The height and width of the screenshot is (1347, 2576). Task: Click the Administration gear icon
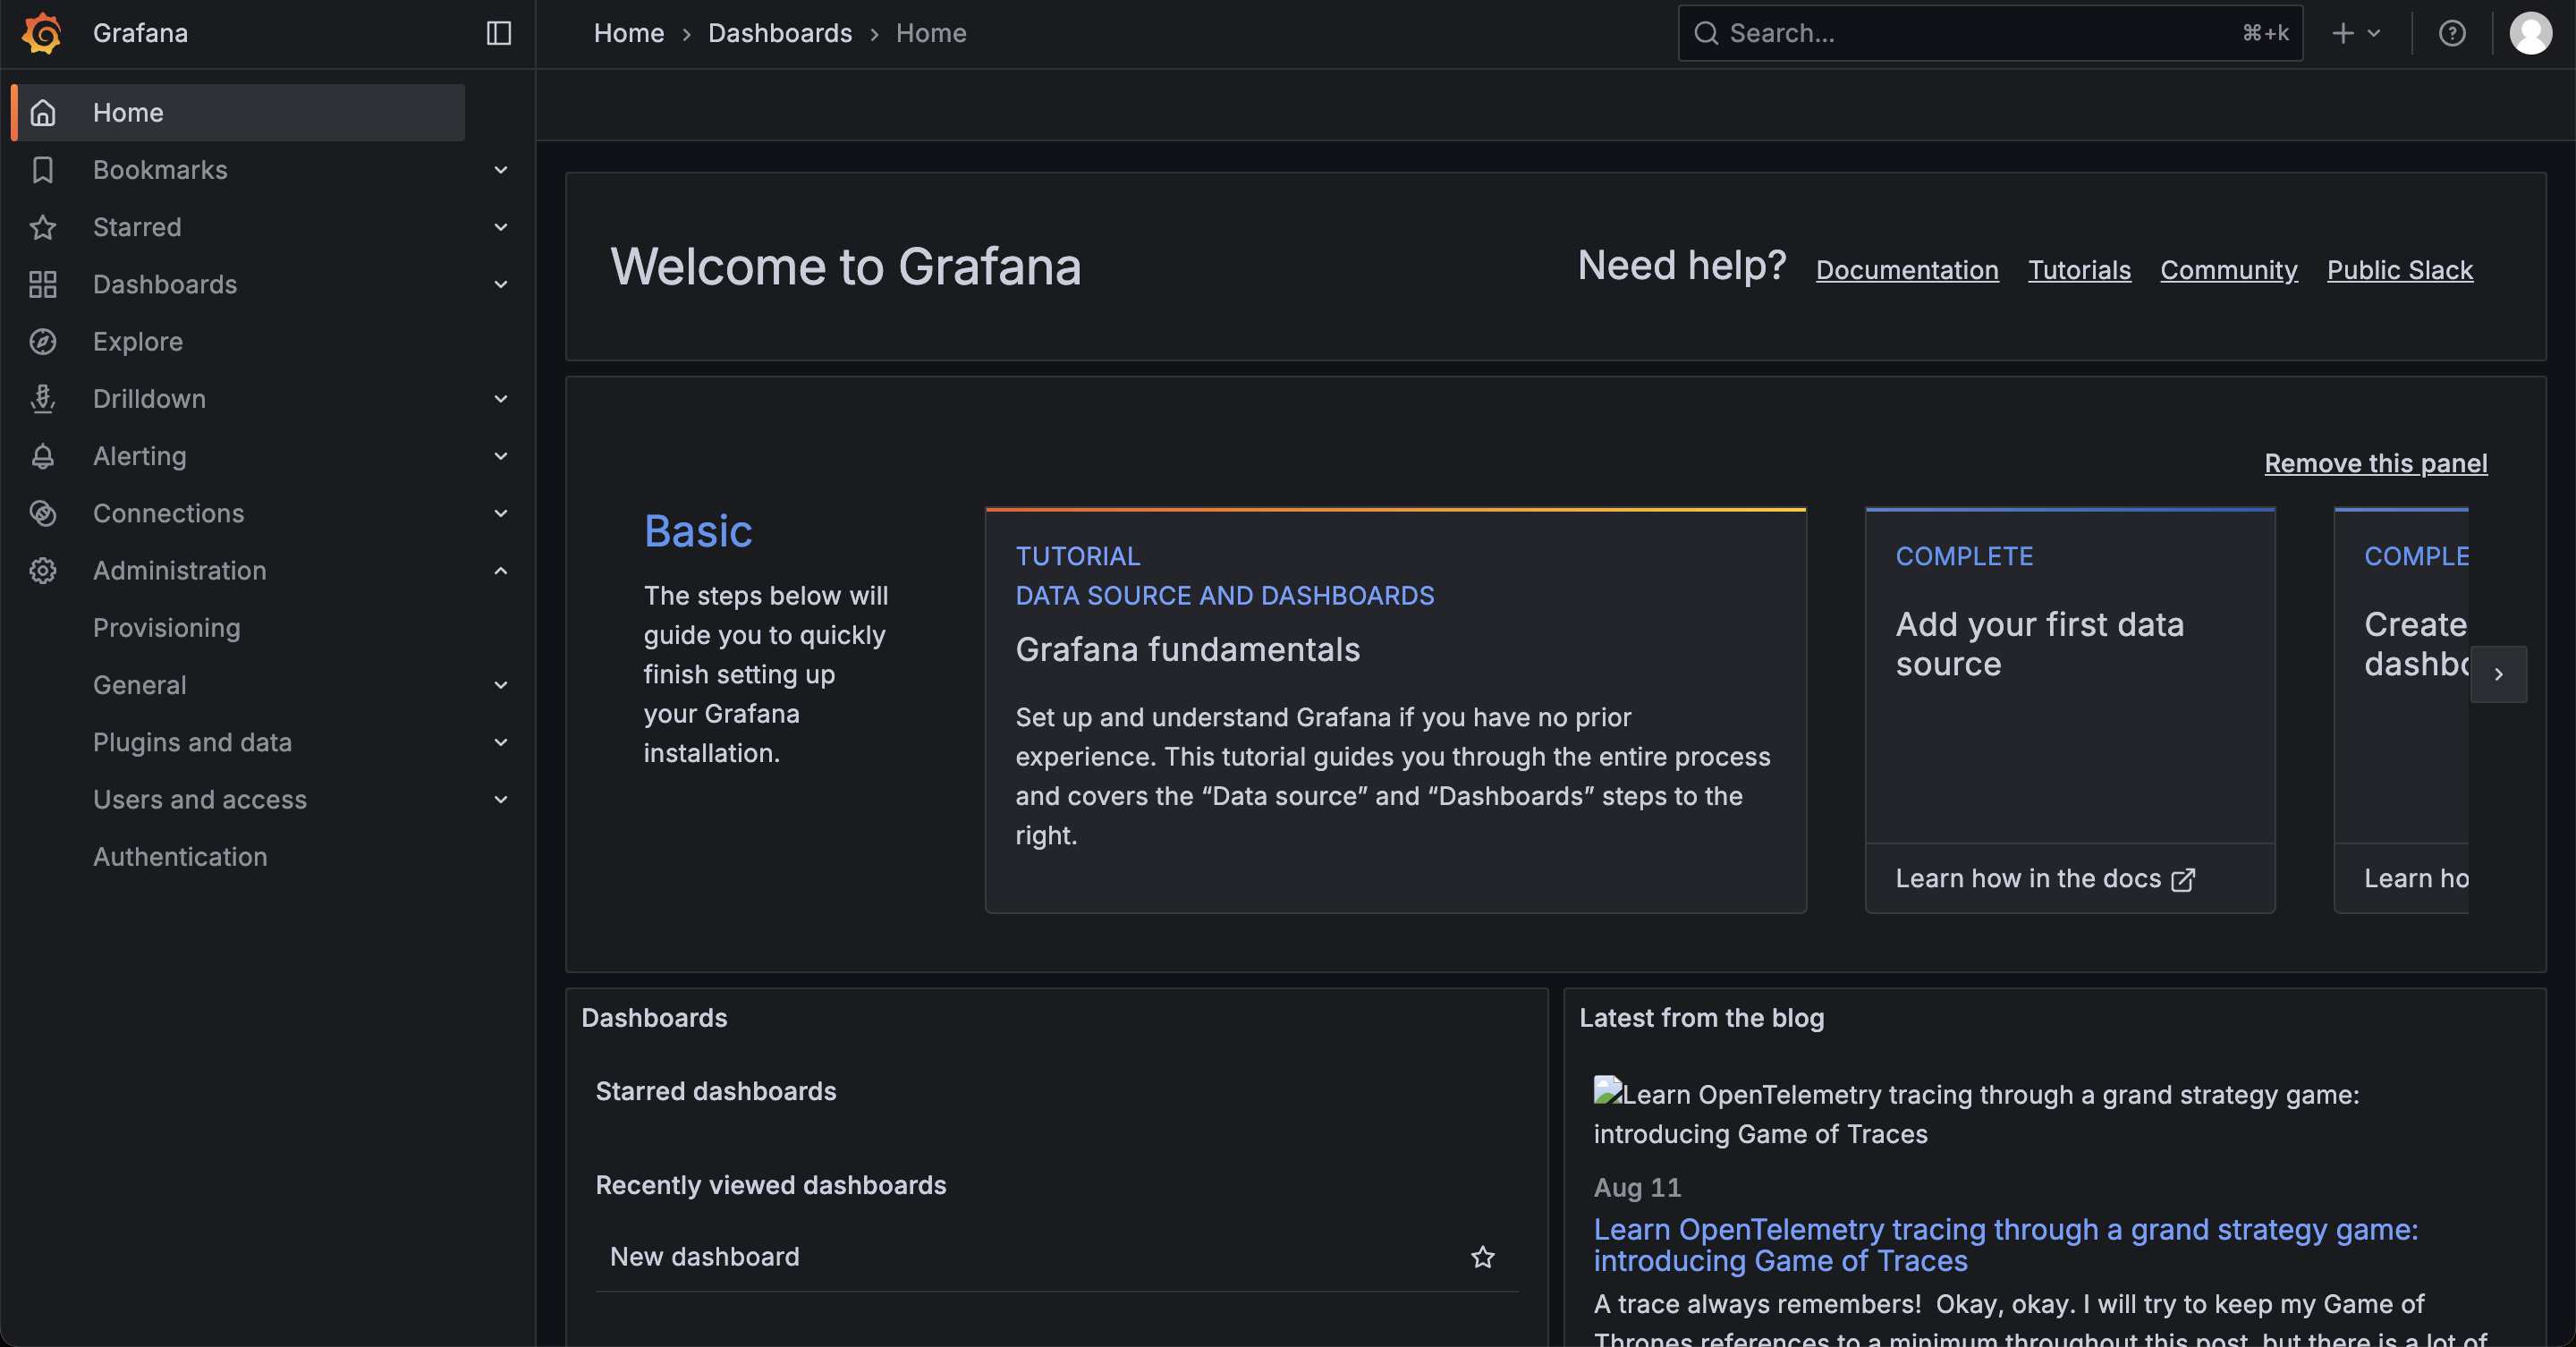tap(43, 571)
